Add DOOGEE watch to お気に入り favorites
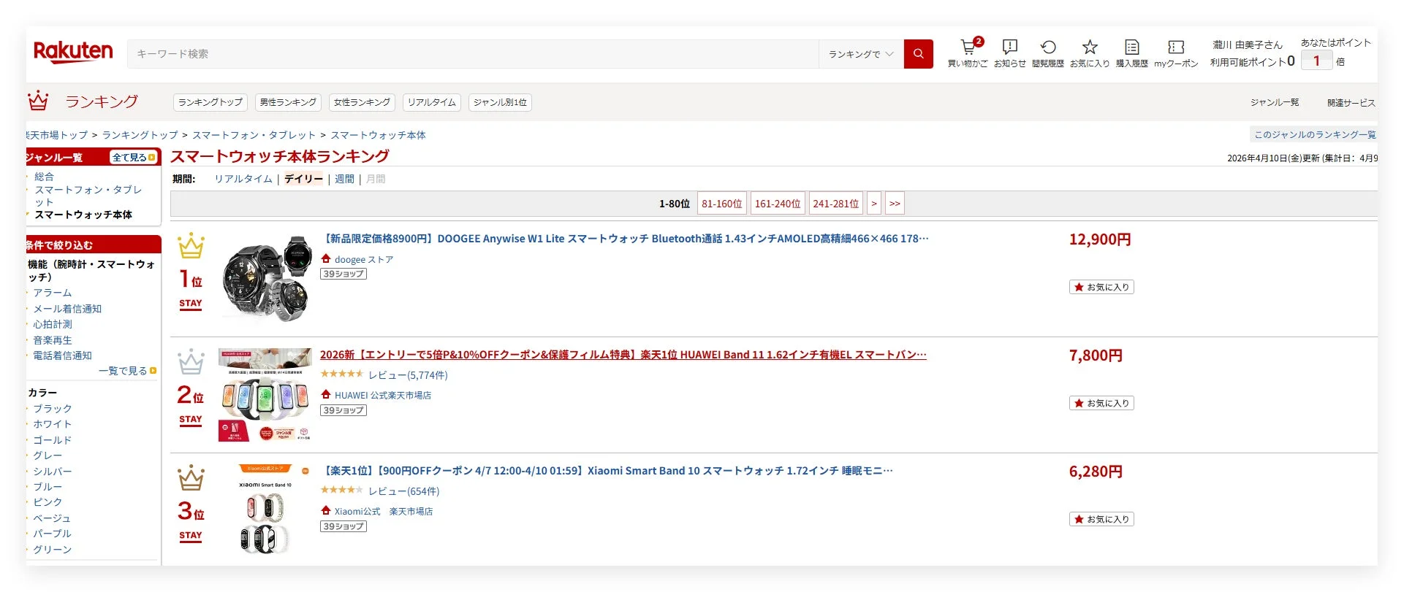Screen dimensions: 1404x592 click(x=1101, y=287)
